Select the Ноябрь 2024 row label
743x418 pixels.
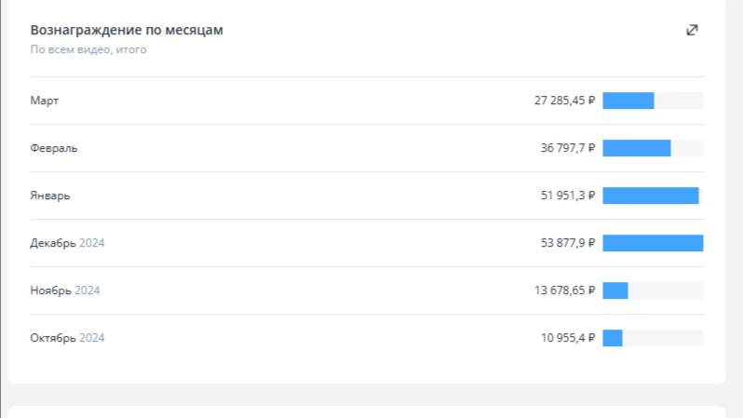click(65, 290)
